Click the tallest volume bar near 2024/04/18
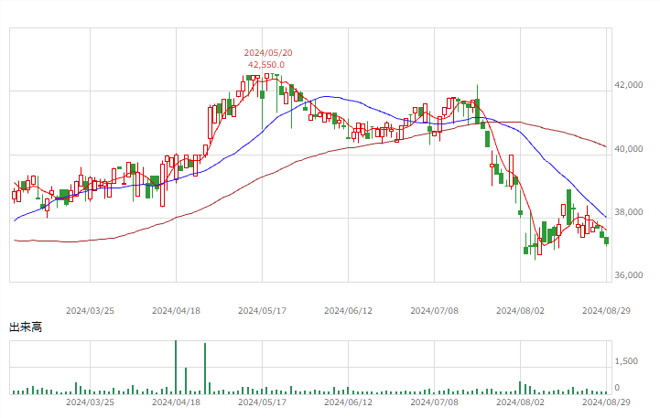This screenshot has width=660, height=418. pos(176,367)
